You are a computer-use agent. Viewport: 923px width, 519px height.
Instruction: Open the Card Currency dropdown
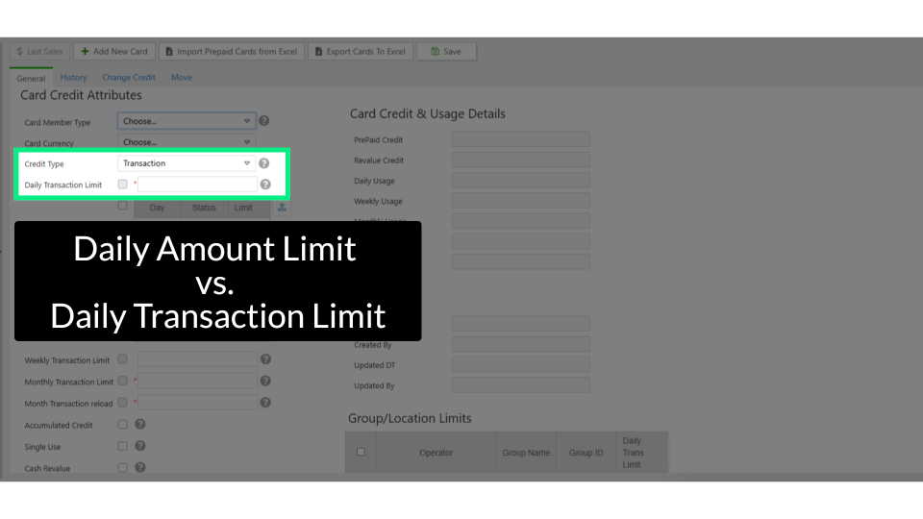187,142
